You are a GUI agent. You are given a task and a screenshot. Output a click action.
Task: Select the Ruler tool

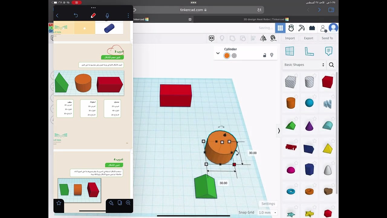pos(309,51)
